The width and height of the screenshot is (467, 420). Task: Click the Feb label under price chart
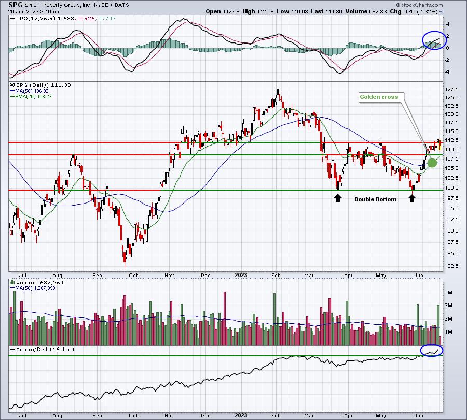276,275
